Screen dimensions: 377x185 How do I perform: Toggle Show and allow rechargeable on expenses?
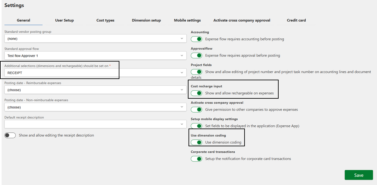tap(196, 93)
